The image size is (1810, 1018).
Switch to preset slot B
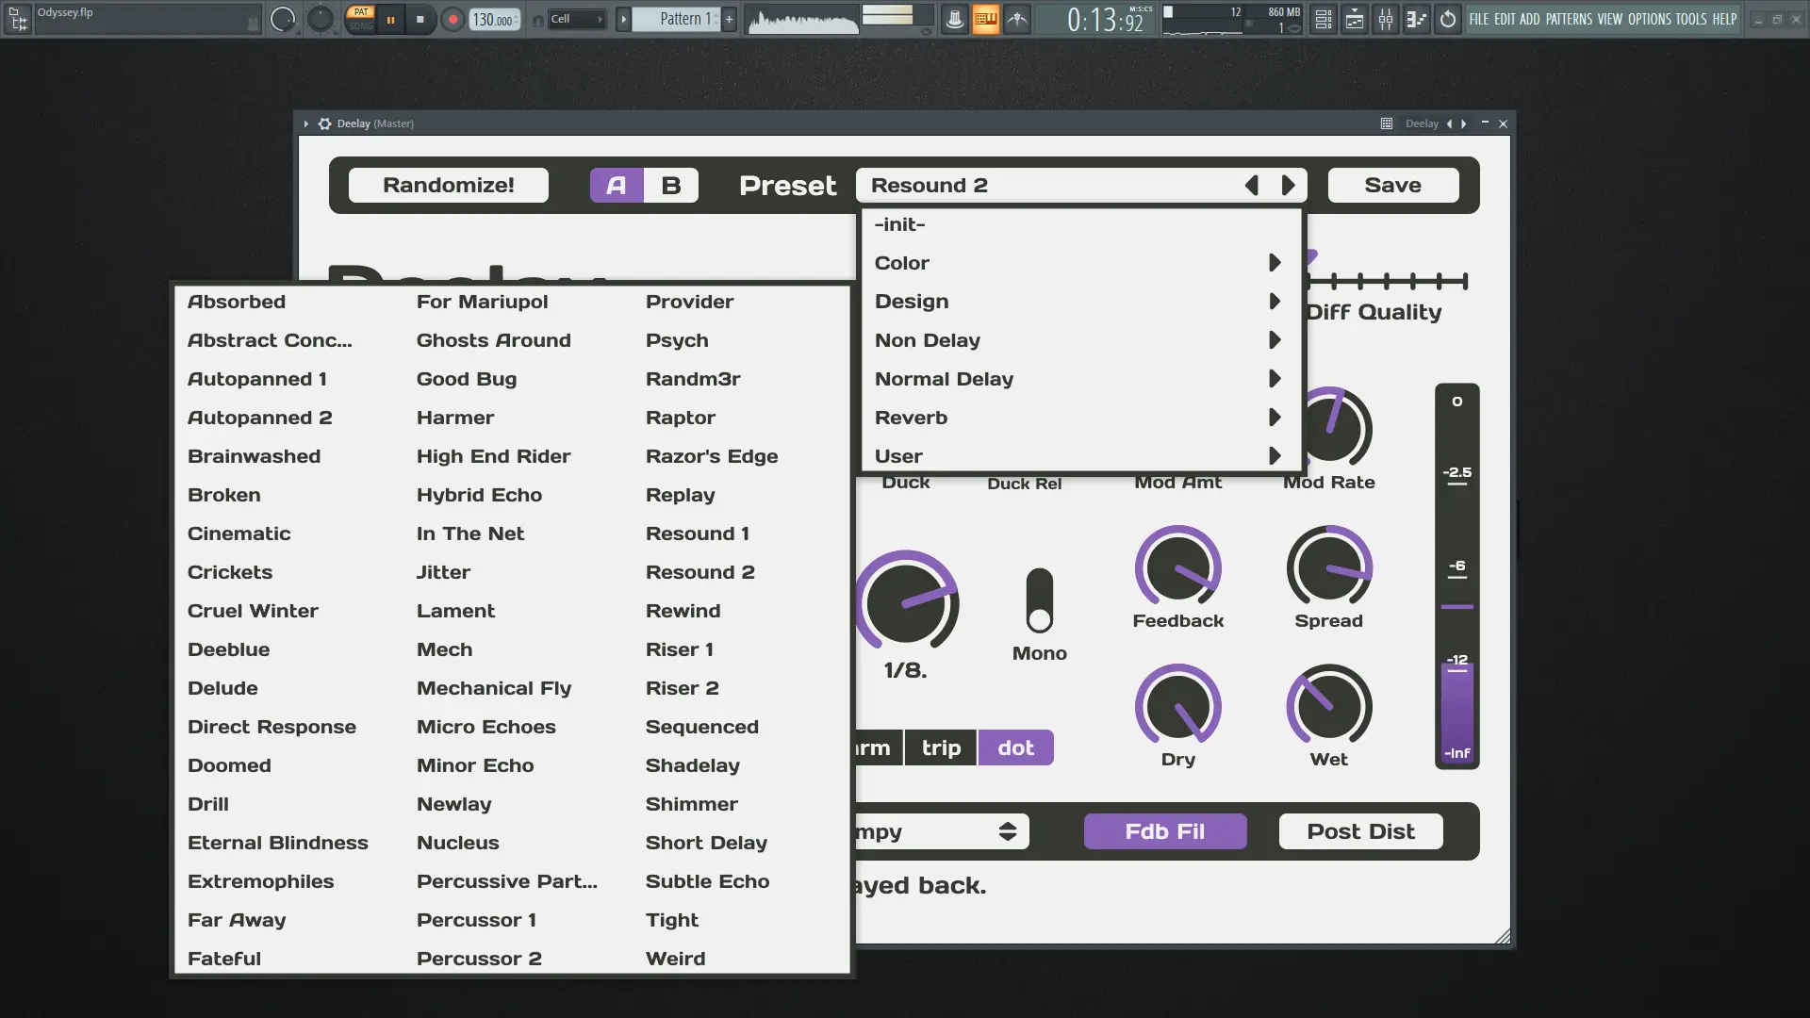pos(670,186)
